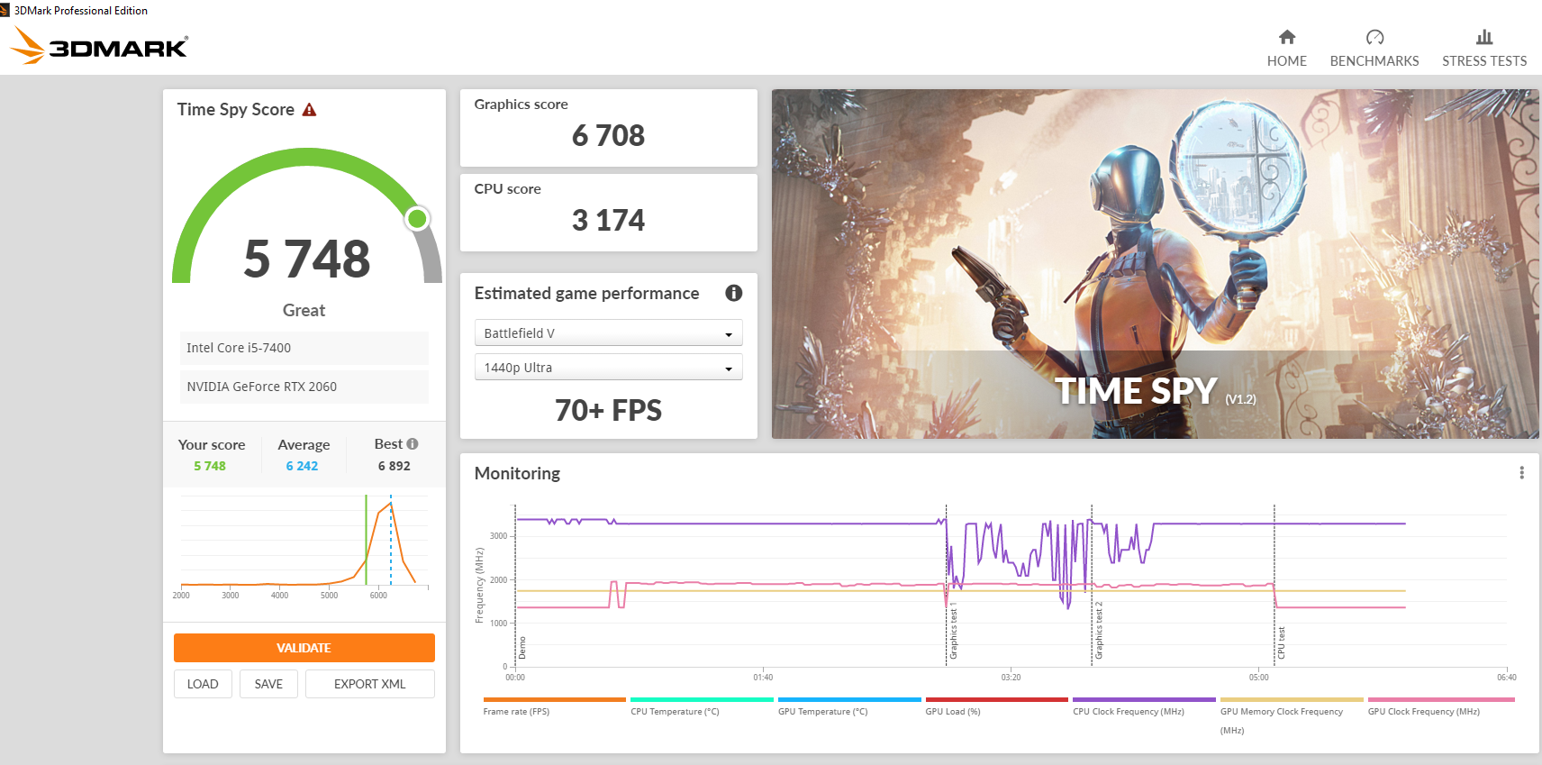
Task: Click the Graphics test 2 chart marker
Action: pyautogui.click(x=1099, y=631)
